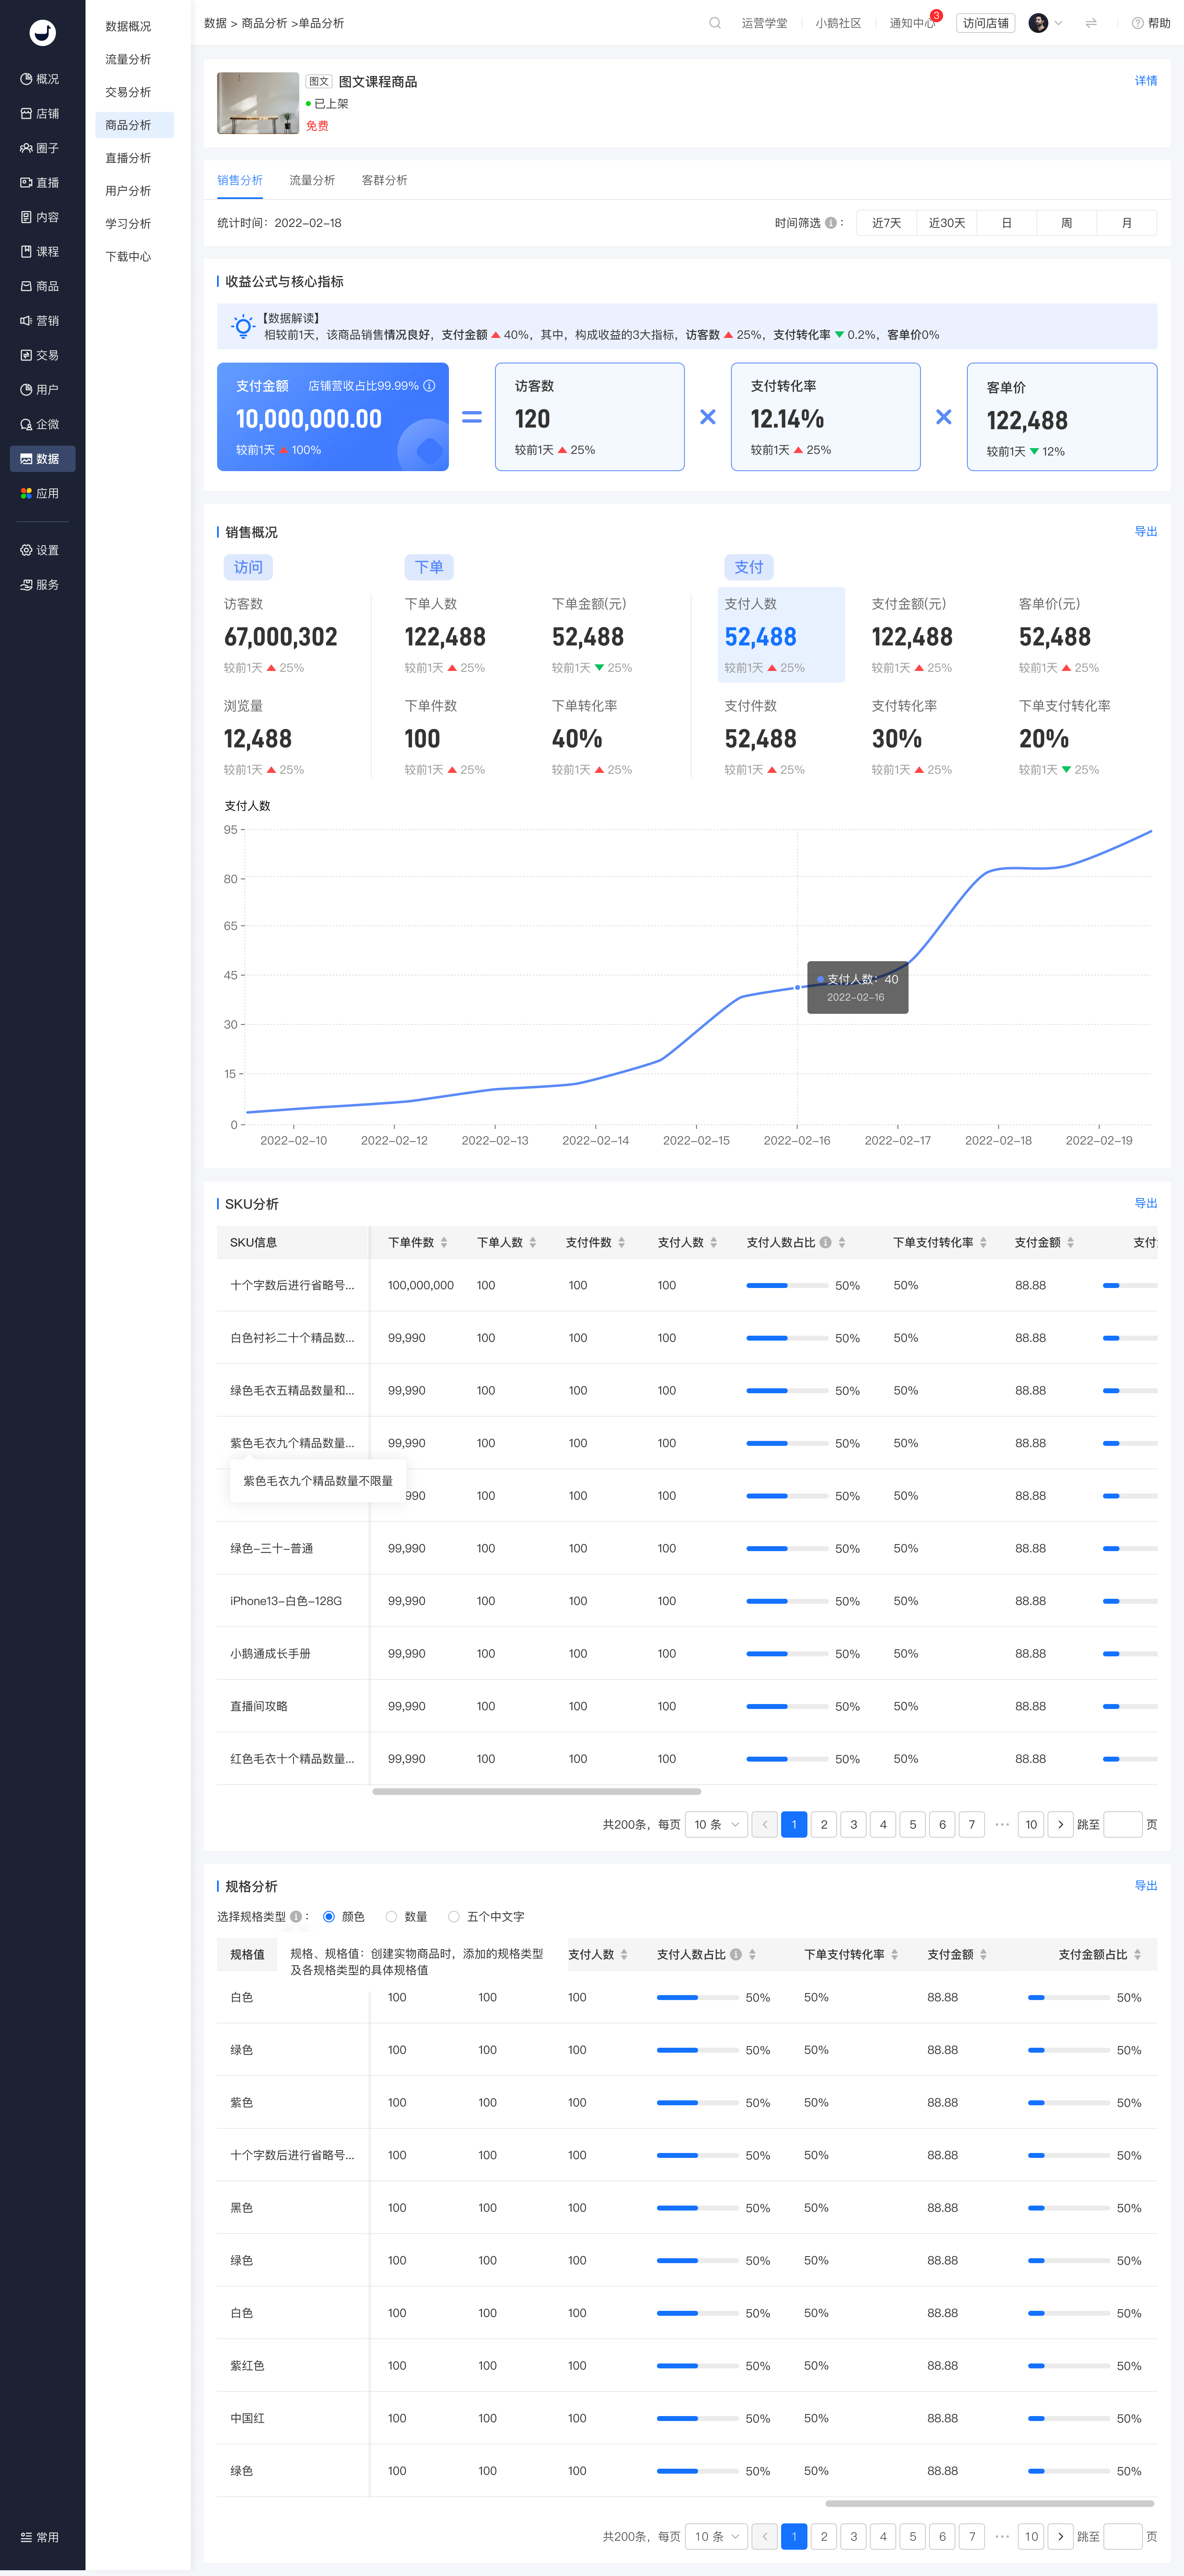This screenshot has height=2576, width=1184.
Task: Sort SKU table by 下单件数
Action: [444, 1243]
